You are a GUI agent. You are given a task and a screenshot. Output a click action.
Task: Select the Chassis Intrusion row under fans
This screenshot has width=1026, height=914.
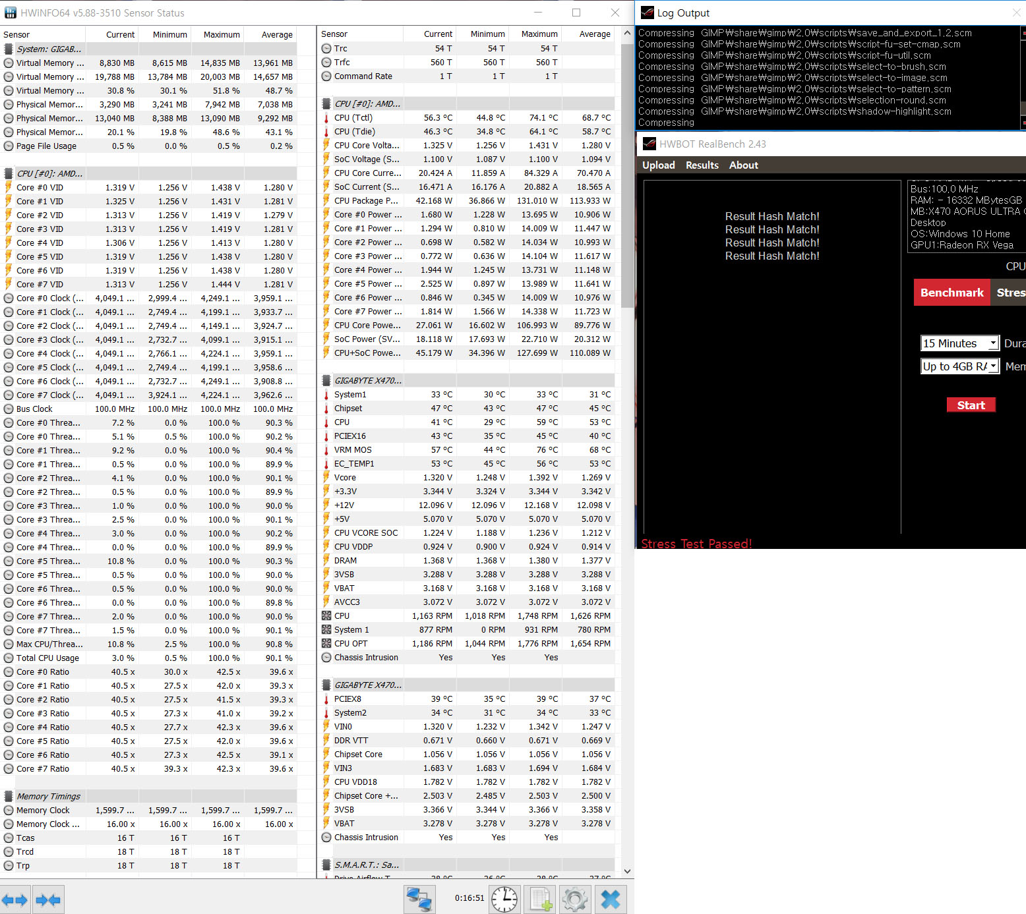click(x=467, y=657)
